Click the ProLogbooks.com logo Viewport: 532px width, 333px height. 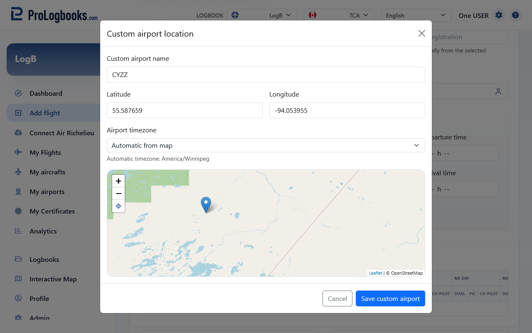54,15
